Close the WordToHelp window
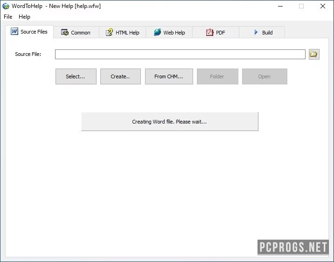This screenshot has width=334, height=262. point(323,6)
